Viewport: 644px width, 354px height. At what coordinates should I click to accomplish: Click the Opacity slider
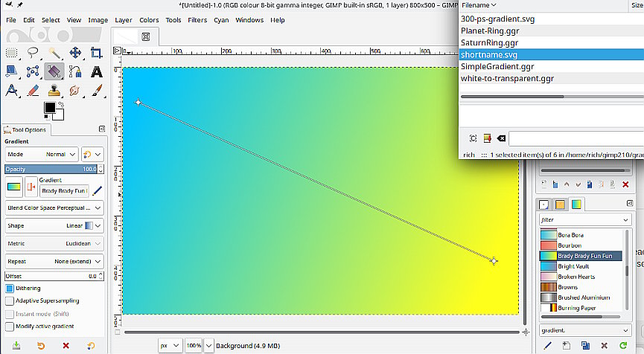[x=51, y=169]
